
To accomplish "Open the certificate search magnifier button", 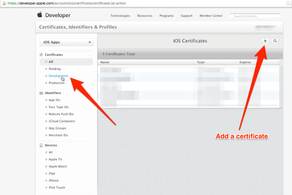I will point(275,41).
